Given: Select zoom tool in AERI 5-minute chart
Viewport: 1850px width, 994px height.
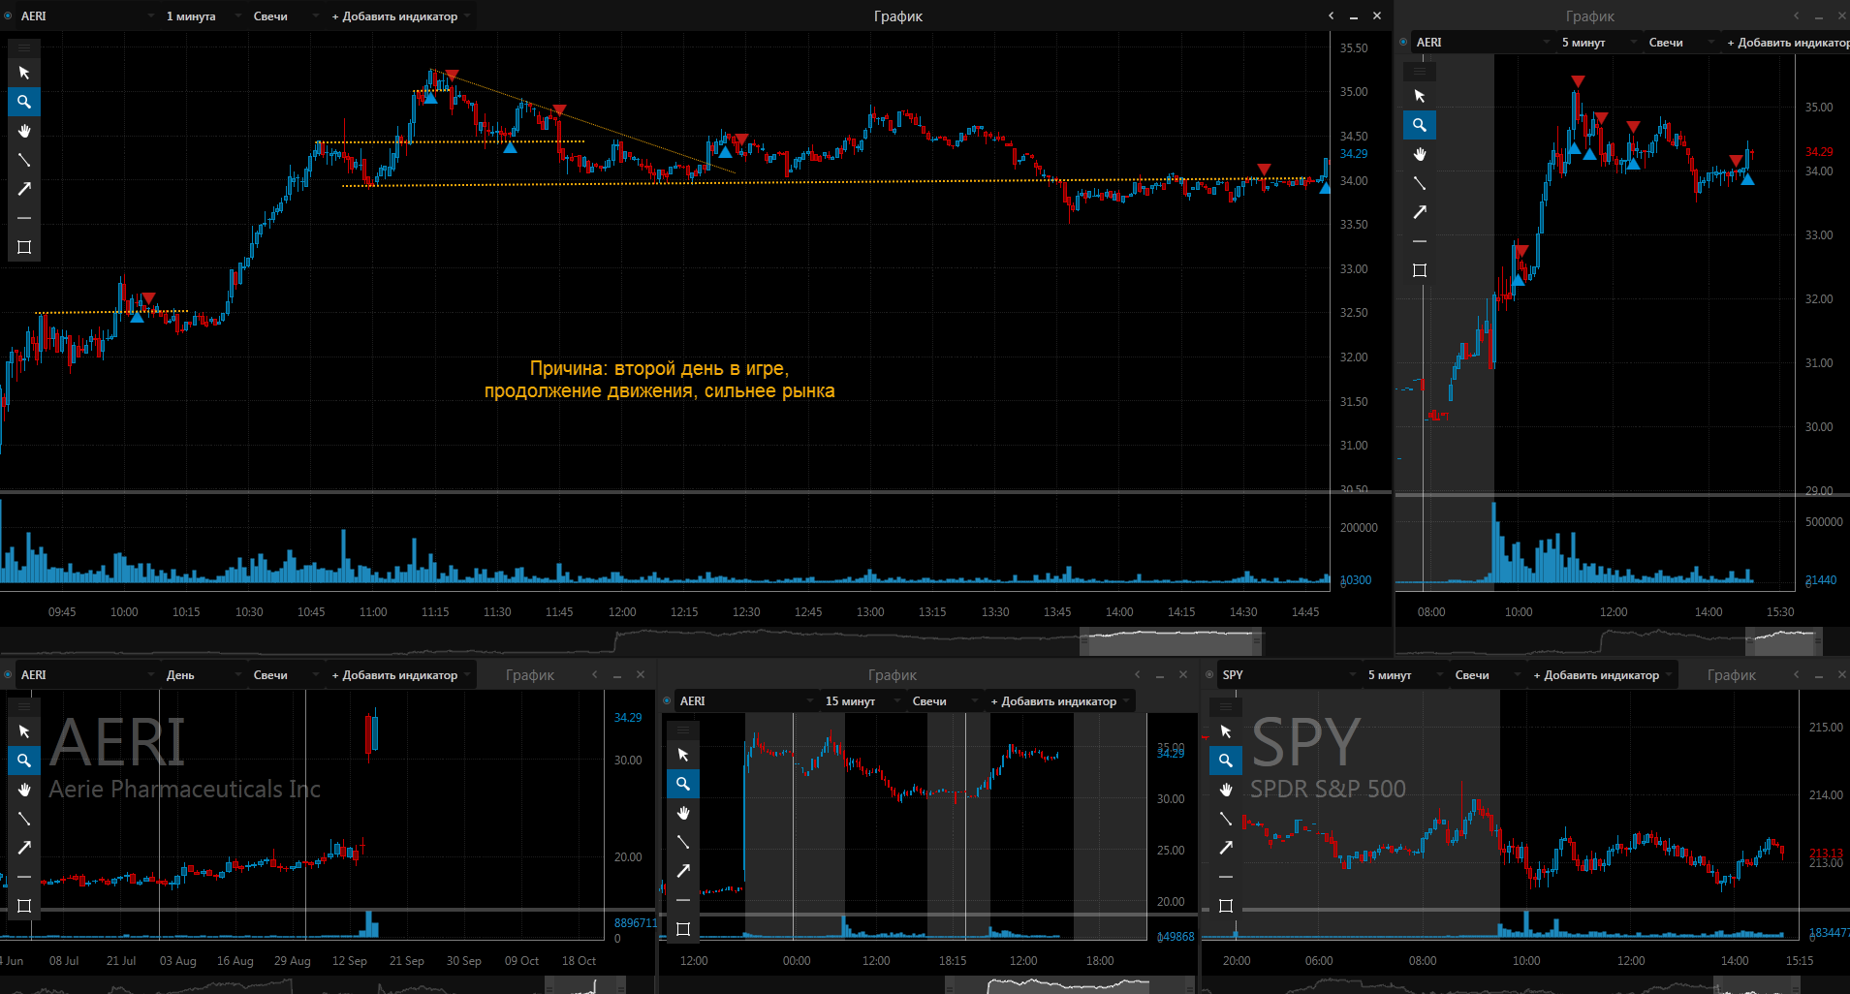Looking at the screenshot, I should (1420, 125).
